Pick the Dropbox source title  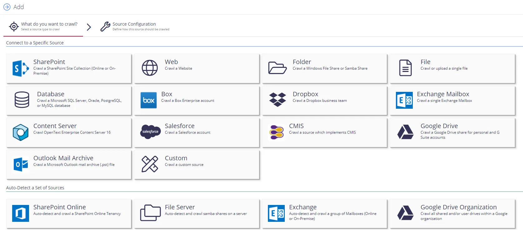305,94
